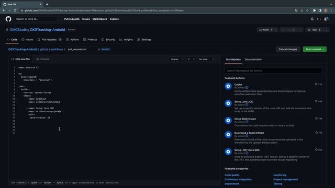Open the Projects repository tab

coord(90,40)
